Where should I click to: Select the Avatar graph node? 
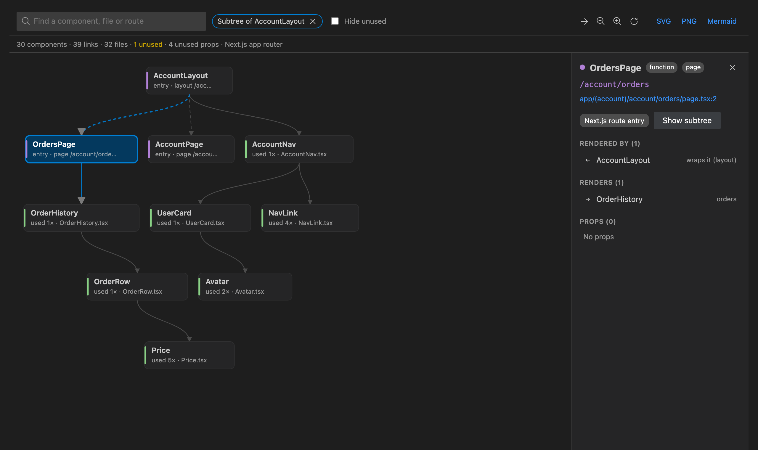pyautogui.click(x=245, y=287)
